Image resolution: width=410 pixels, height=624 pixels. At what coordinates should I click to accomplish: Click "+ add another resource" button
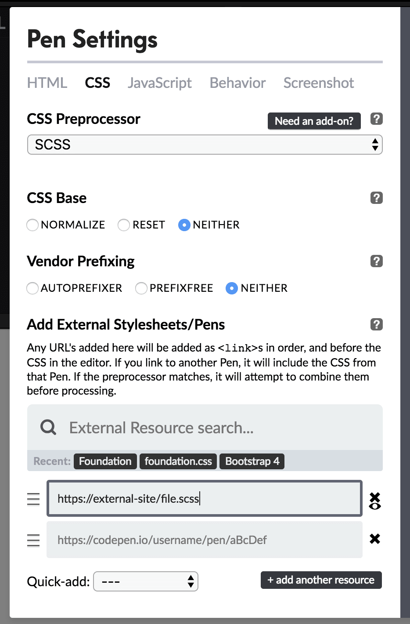[321, 580]
